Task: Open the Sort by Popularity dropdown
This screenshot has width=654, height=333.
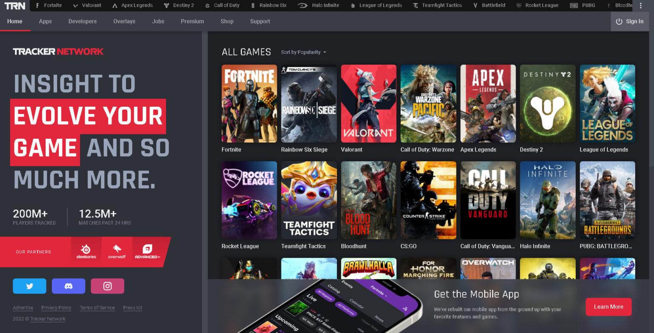Action: [303, 52]
